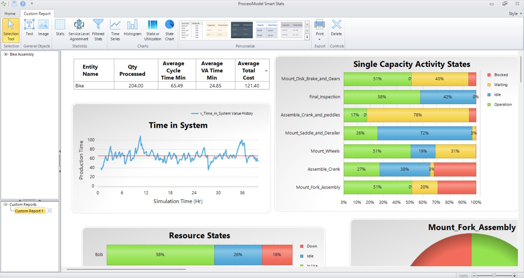Click the Print icon
The image size is (524, 278).
coord(320,25)
